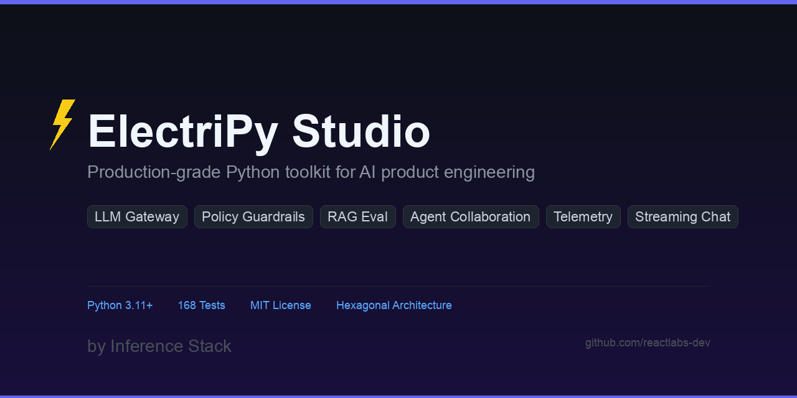The image size is (797, 398).
Task: View the 168 Tests details
Action: click(x=201, y=305)
